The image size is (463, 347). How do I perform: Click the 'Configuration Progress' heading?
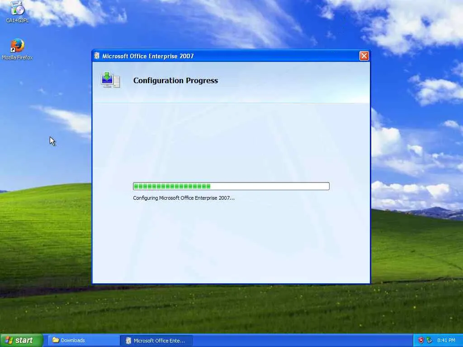[x=175, y=80]
